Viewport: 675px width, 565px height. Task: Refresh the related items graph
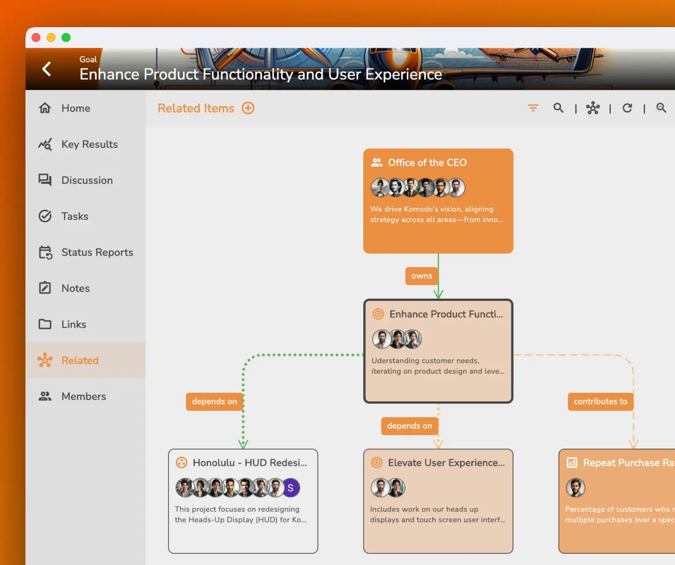[x=627, y=108]
